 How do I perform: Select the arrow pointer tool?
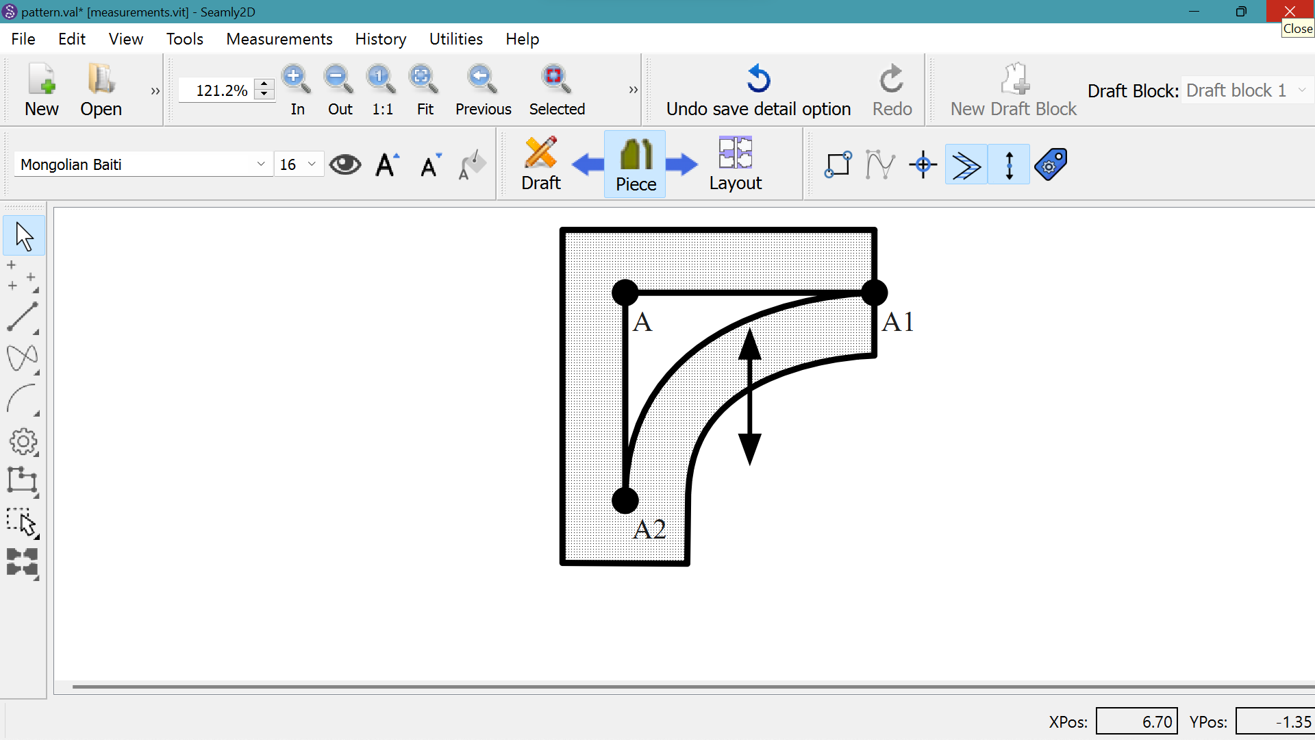coord(24,236)
